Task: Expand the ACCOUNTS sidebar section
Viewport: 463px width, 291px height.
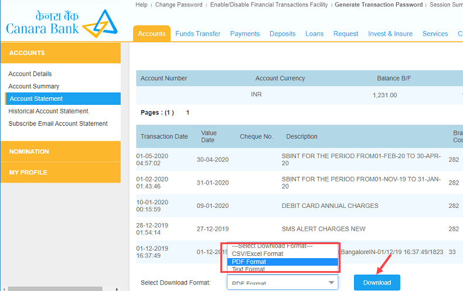Action: [x=60, y=53]
